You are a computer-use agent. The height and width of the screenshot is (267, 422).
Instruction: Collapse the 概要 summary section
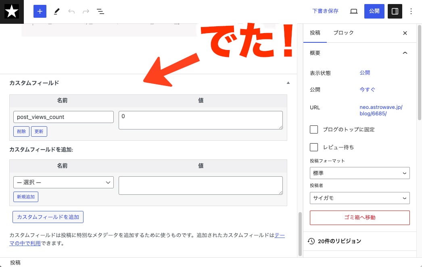(x=405, y=53)
